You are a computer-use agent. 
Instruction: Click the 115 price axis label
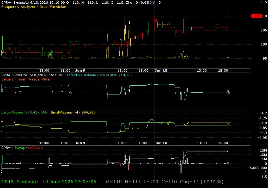coord(264,2)
